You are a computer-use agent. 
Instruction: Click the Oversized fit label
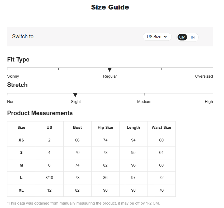204,76
